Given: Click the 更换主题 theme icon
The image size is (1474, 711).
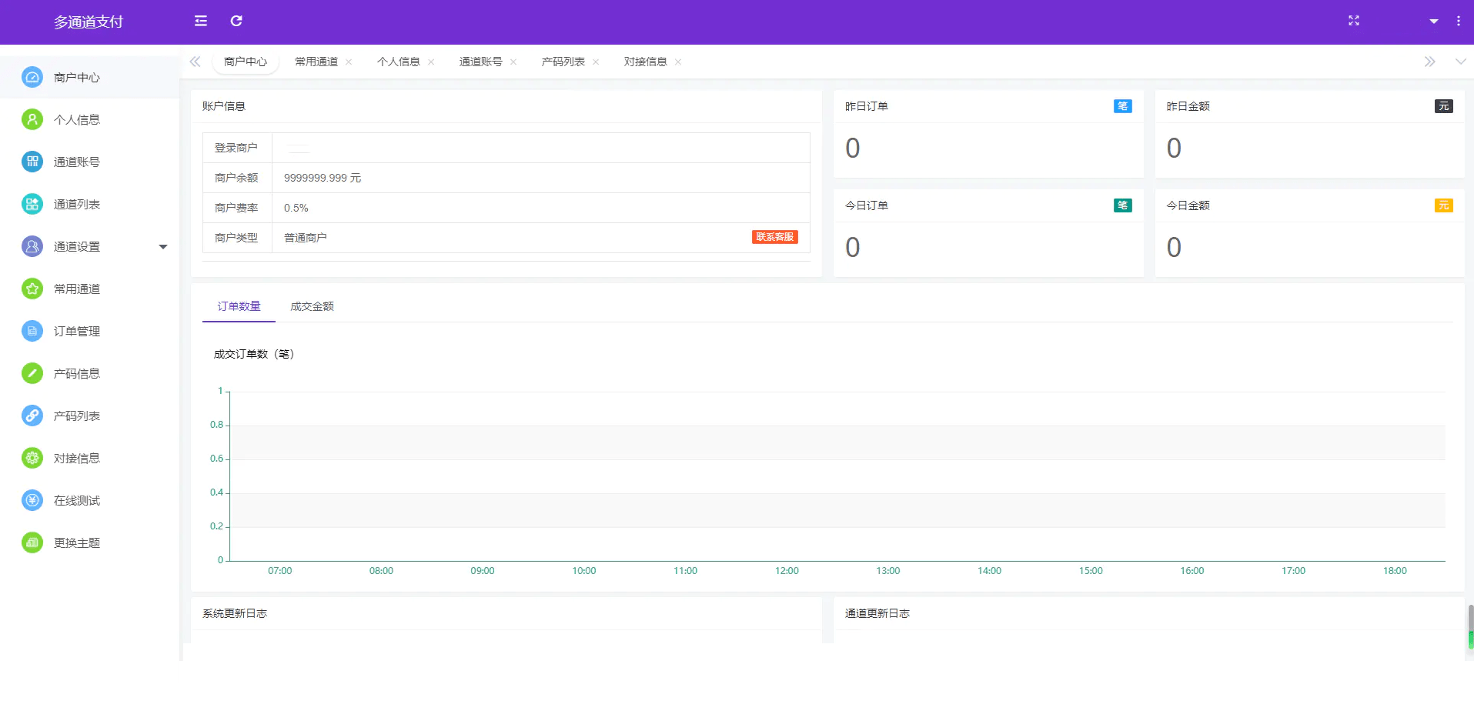Looking at the screenshot, I should click(x=32, y=542).
